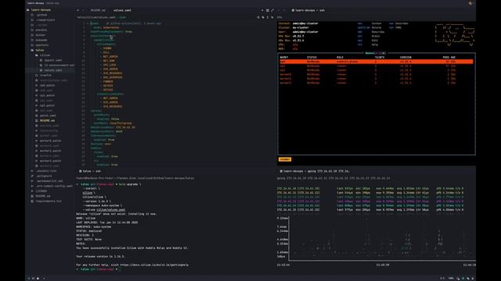501x281 pixels.
Task: Click the new-tab plus icon in editor pane
Action: point(262,10)
